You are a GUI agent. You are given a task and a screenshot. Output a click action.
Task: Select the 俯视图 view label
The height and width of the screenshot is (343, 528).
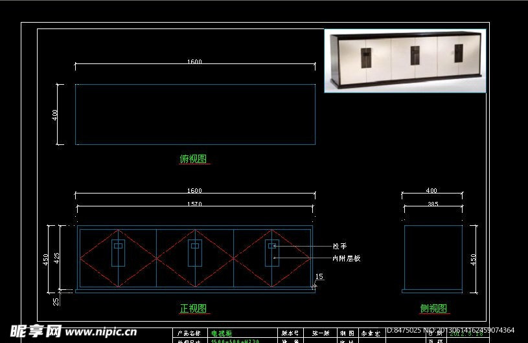point(193,159)
